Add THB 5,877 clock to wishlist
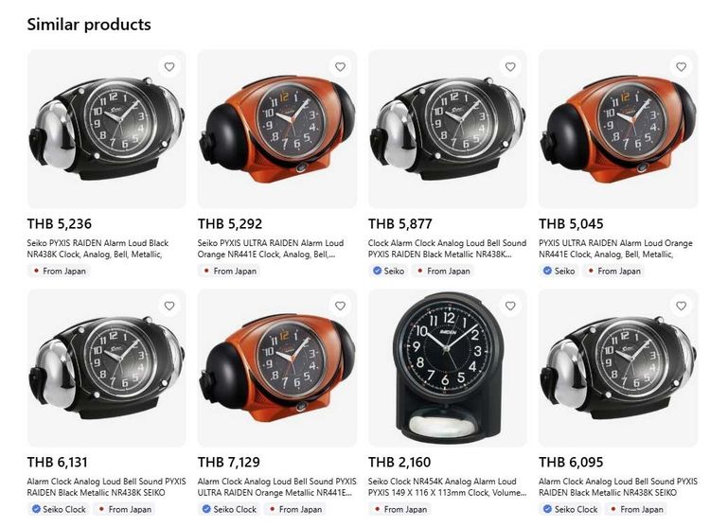 510,67
